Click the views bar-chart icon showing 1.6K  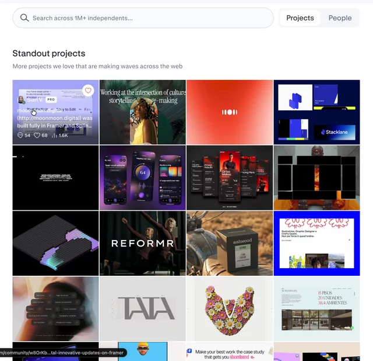(54, 136)
